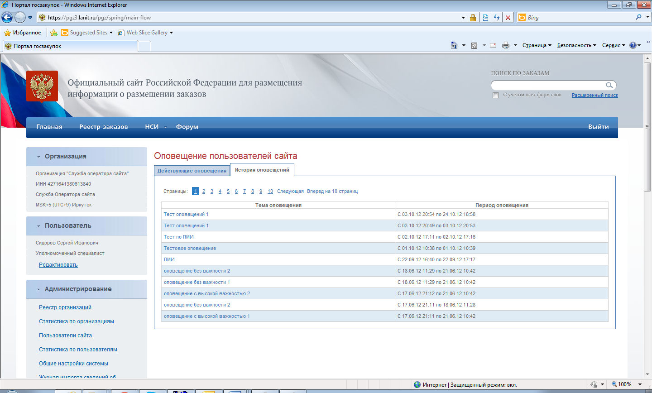Open recent pages dropdown next to Forward
652x393 pixels.
point(30,18)
